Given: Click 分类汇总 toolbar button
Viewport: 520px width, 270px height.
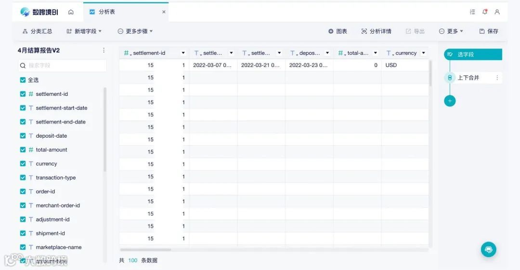Looking at the screenshot, I should click(37, 31).
